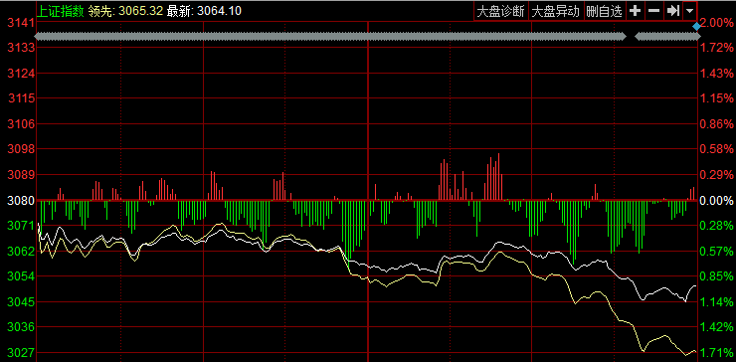
Task: Click the plus zoom-in icon
Action: coord(636,11)
